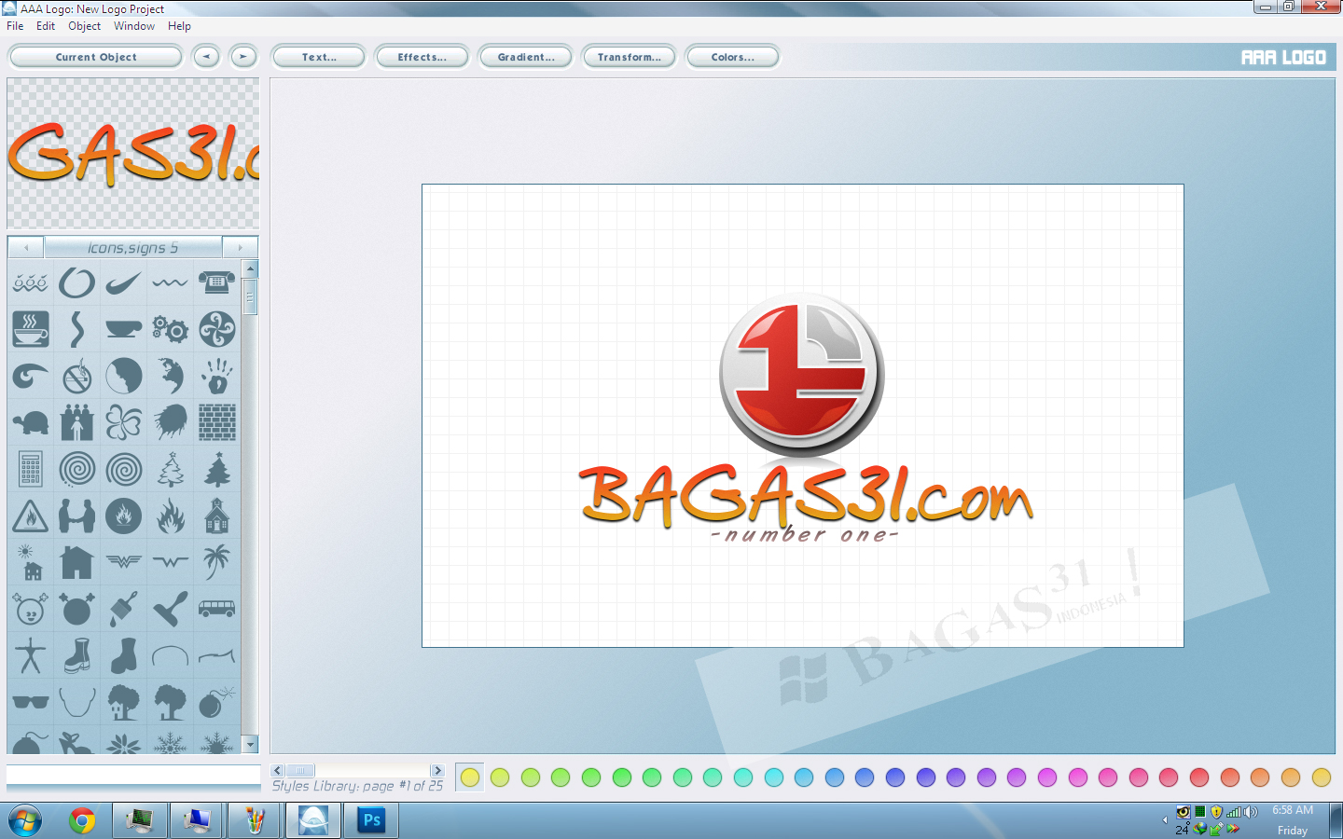Image resolution: width=1343 pixels, height=839 pixels.
Task: Click the icon list scrollbar up arrow
Action: [x=250, y=268]
